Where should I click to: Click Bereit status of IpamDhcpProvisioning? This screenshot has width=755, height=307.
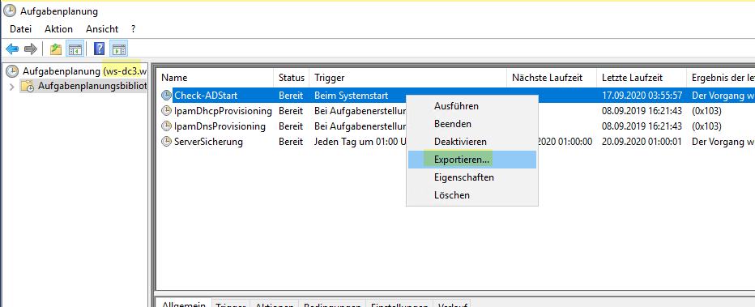[291, 111]
